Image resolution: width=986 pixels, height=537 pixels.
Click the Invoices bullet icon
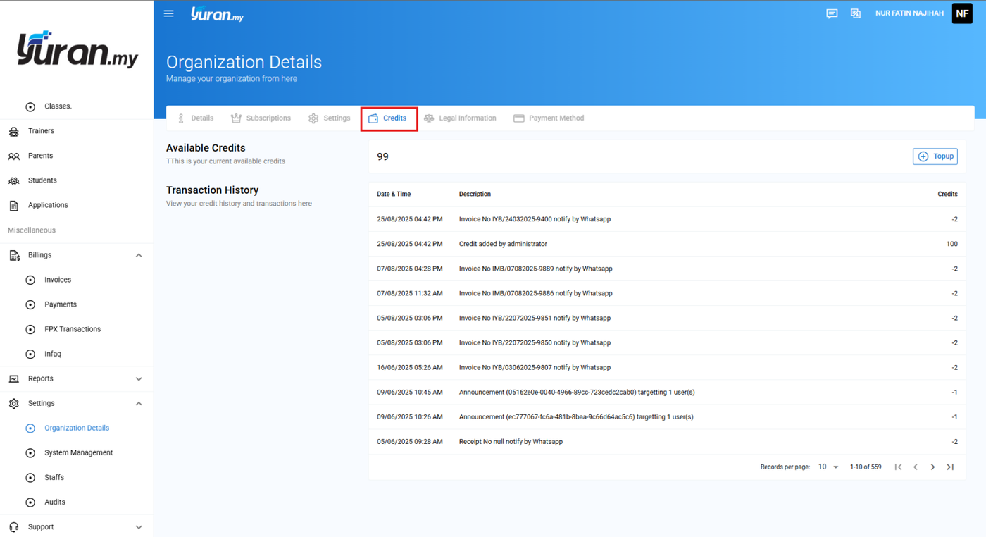click(30, 280)
